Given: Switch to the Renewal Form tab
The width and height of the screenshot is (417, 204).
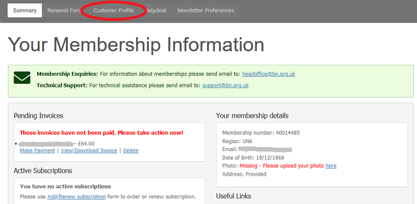Looking at the screenshot, I should [64, 10].
